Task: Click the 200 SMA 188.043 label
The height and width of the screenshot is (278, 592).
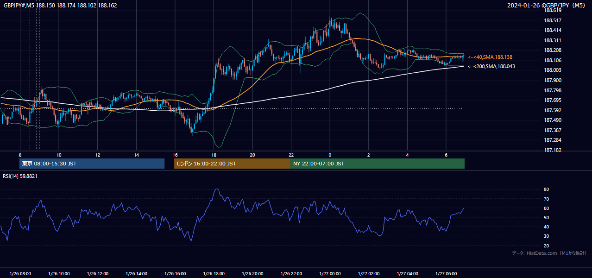Action: 491,66
